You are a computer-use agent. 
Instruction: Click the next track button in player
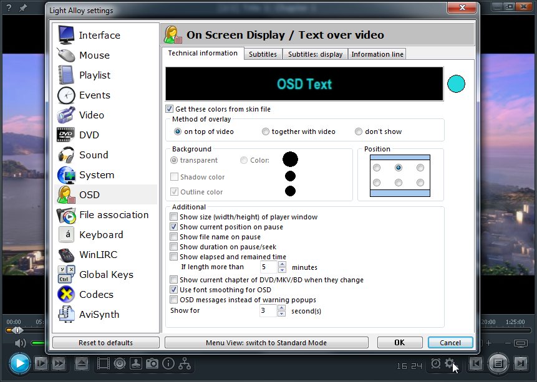[x=521, y=363]
